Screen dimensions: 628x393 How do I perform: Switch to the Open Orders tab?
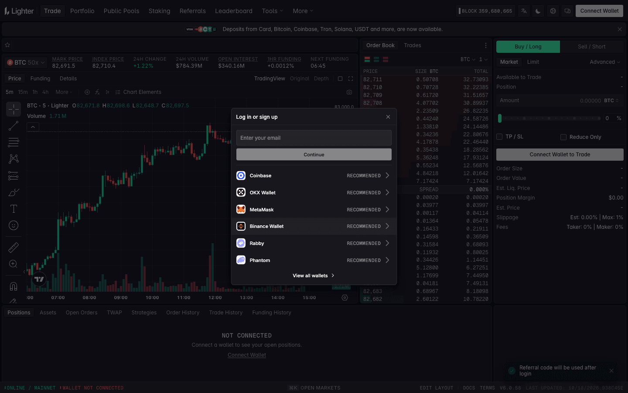tap(82, 313)
